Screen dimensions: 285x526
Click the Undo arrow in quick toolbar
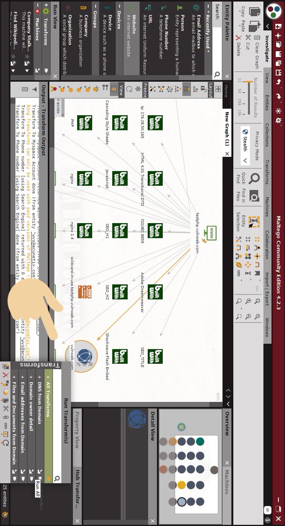pyautogui.click(x=278, y=82)
